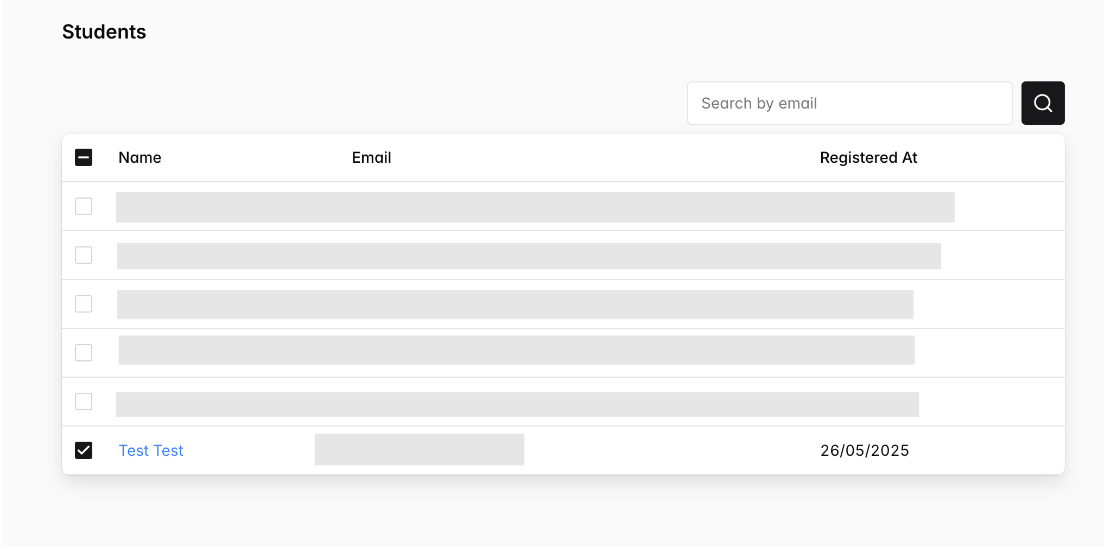Click the search magnifier icon
Screen dimensions: 1104x547
[1042, 103]
